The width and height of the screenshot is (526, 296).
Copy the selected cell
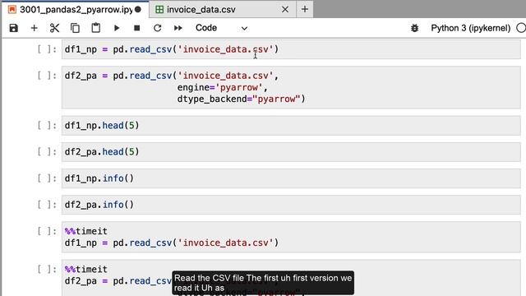tap(75, 28)
